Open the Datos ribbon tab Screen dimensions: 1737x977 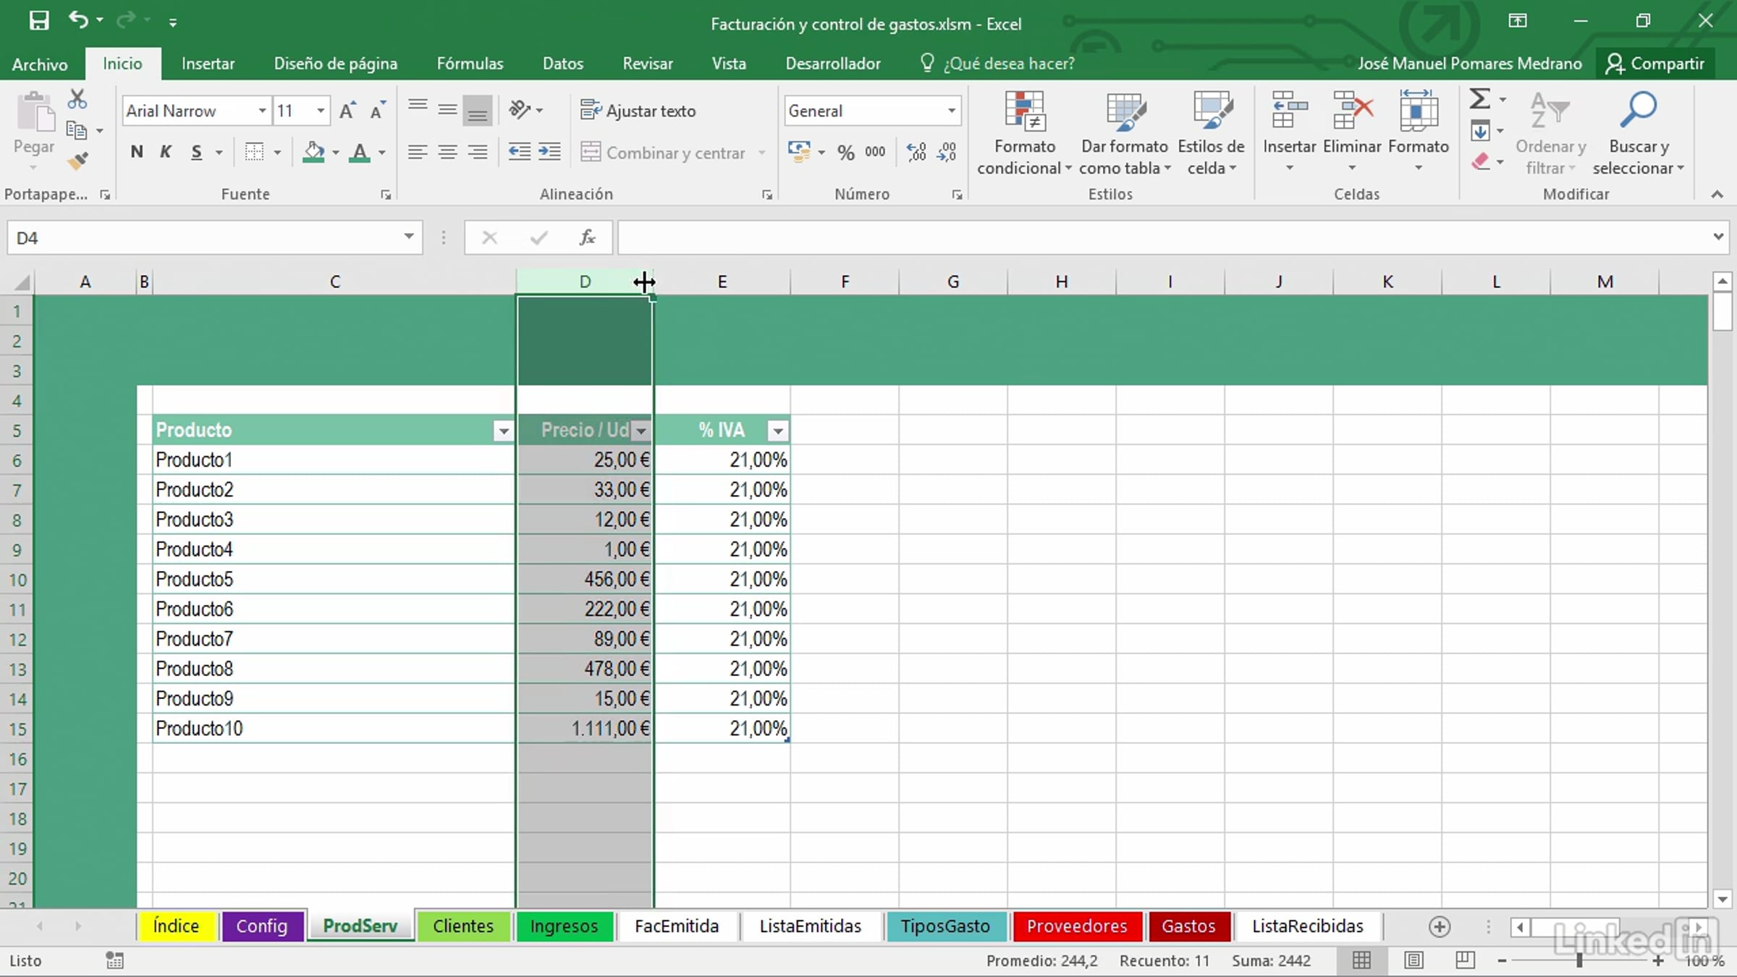tap(563, 64)
